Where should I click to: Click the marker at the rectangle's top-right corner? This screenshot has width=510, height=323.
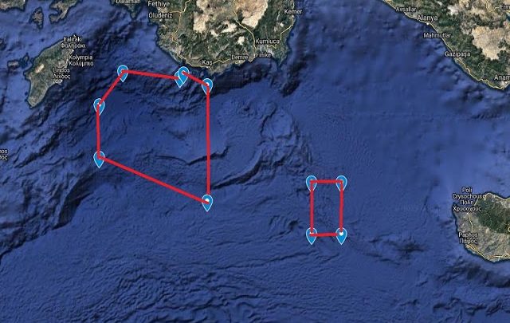coord(341,183)
